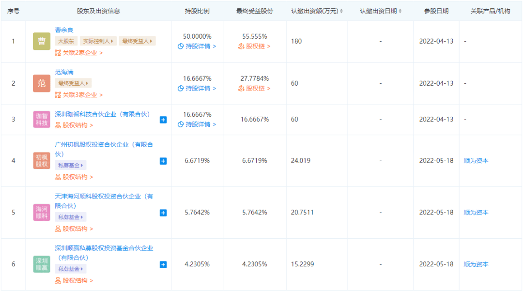Expand the plus icon for 天津海河顺科
The image size is (523, 291).
click(x=163, y=213)
